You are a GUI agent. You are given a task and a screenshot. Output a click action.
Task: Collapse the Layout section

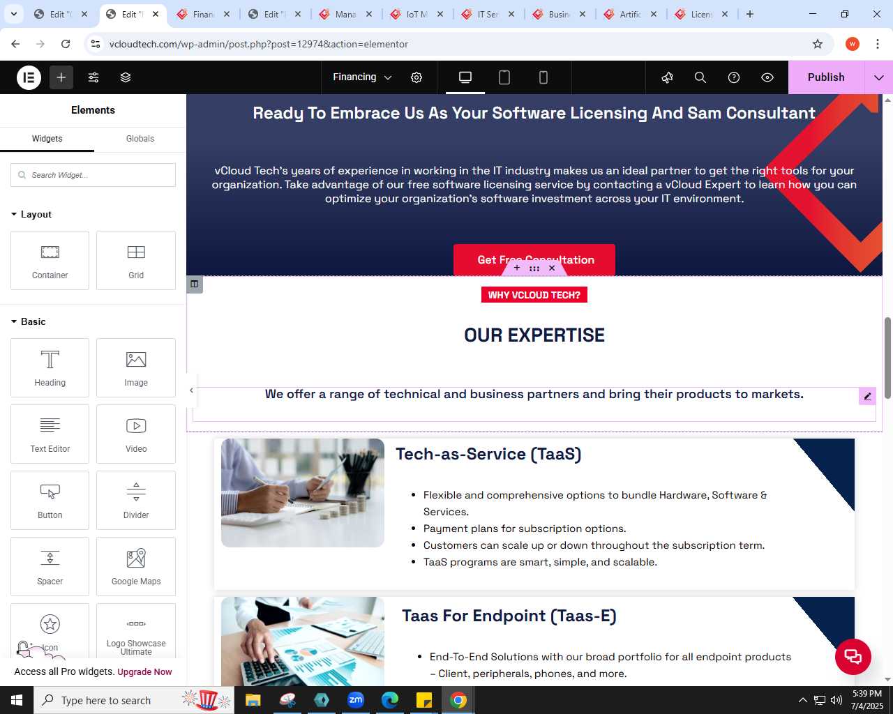(x=31, y=214)
